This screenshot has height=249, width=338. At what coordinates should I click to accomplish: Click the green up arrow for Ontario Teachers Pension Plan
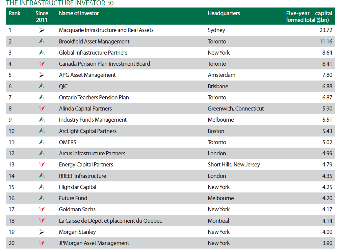pos(42,97)
